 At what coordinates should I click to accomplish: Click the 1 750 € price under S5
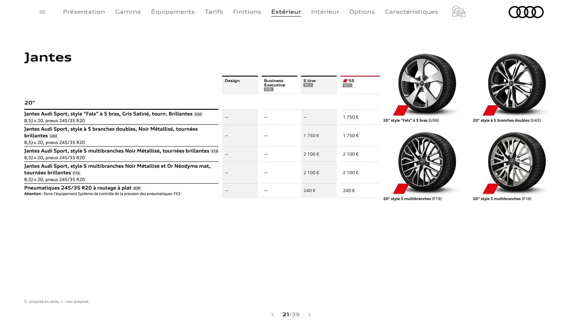click(350, 117)
